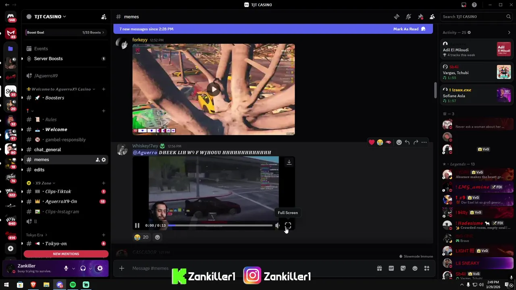Toggle headphone deafen in user panel
This screenshot has height=290, width=516.
pos(83,268)
